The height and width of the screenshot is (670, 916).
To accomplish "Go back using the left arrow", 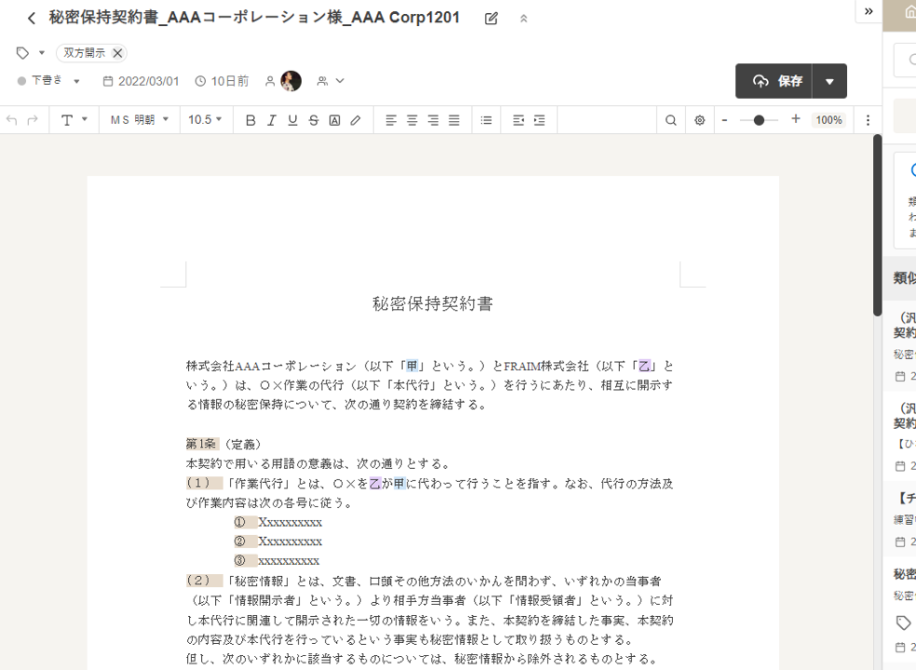I will tap(32, 19).
